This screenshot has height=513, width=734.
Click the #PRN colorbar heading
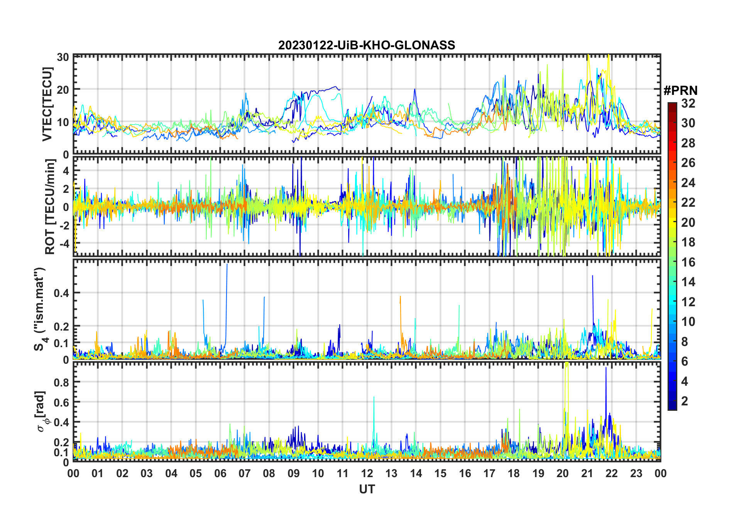(x=681, y=91)
